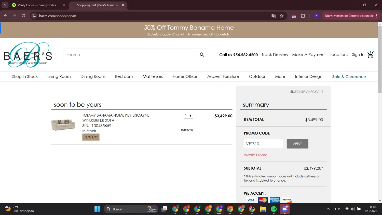Click the extension icon next to the bookmark star

pos(294,16)
